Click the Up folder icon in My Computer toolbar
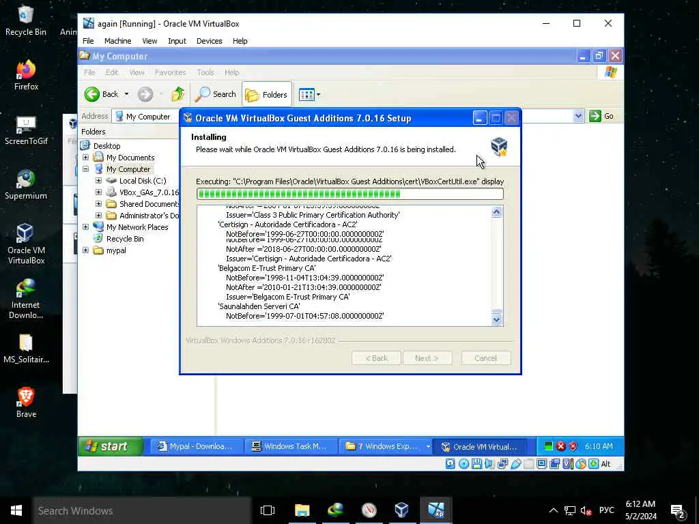Screen dimensions: 699x524 (x=178, y=94)
